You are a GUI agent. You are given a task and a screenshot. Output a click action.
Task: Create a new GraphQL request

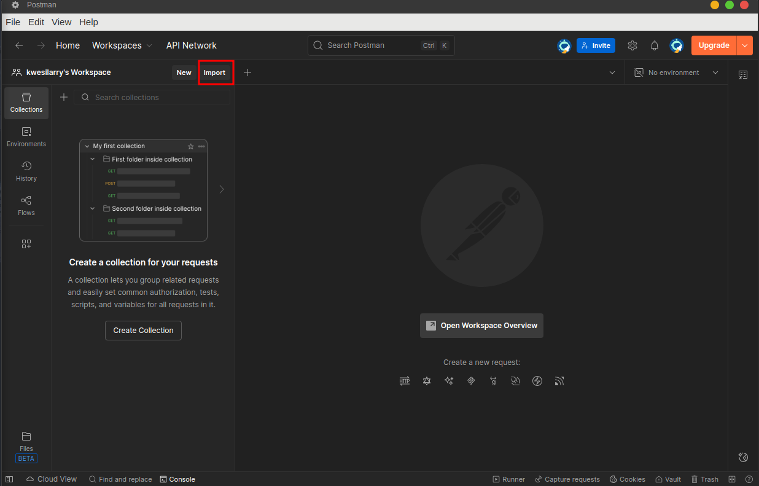click(427, 381)
